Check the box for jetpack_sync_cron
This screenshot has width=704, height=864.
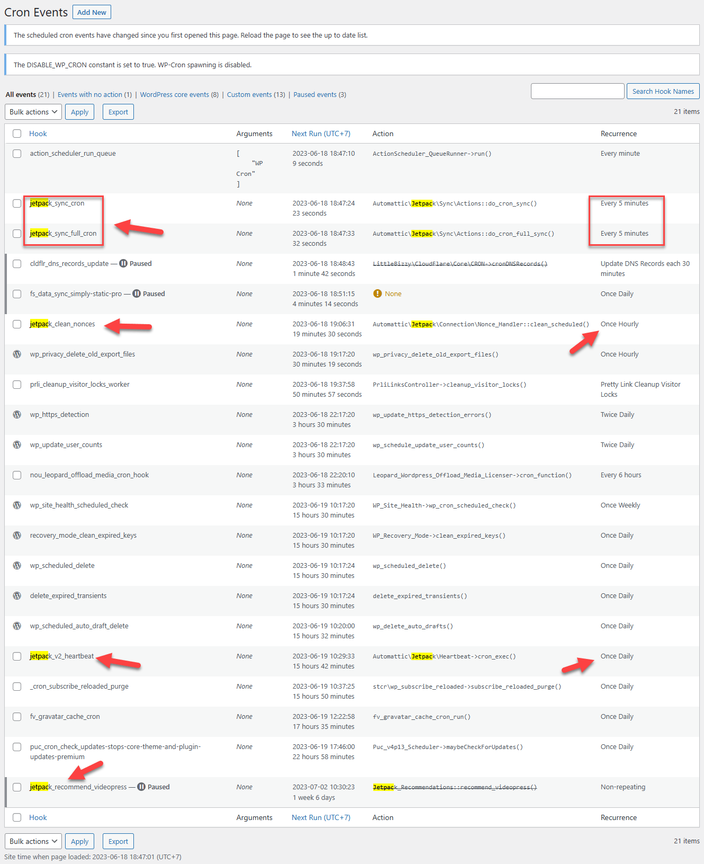point(17,203)
